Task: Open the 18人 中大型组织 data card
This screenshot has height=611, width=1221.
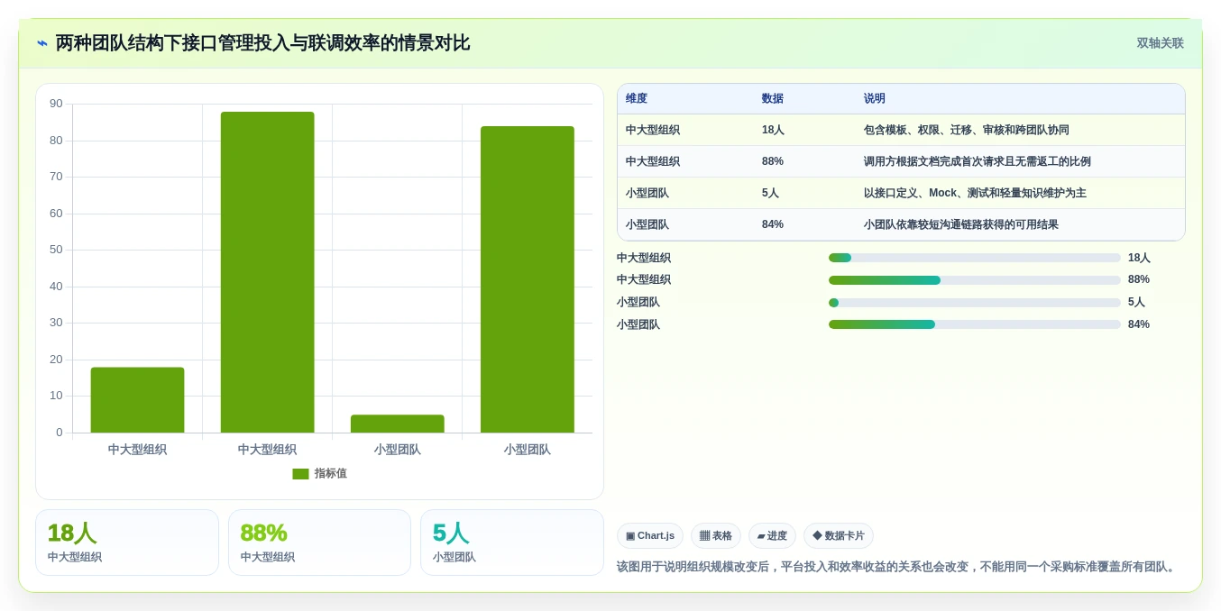Action: click(x=127, y=543)
